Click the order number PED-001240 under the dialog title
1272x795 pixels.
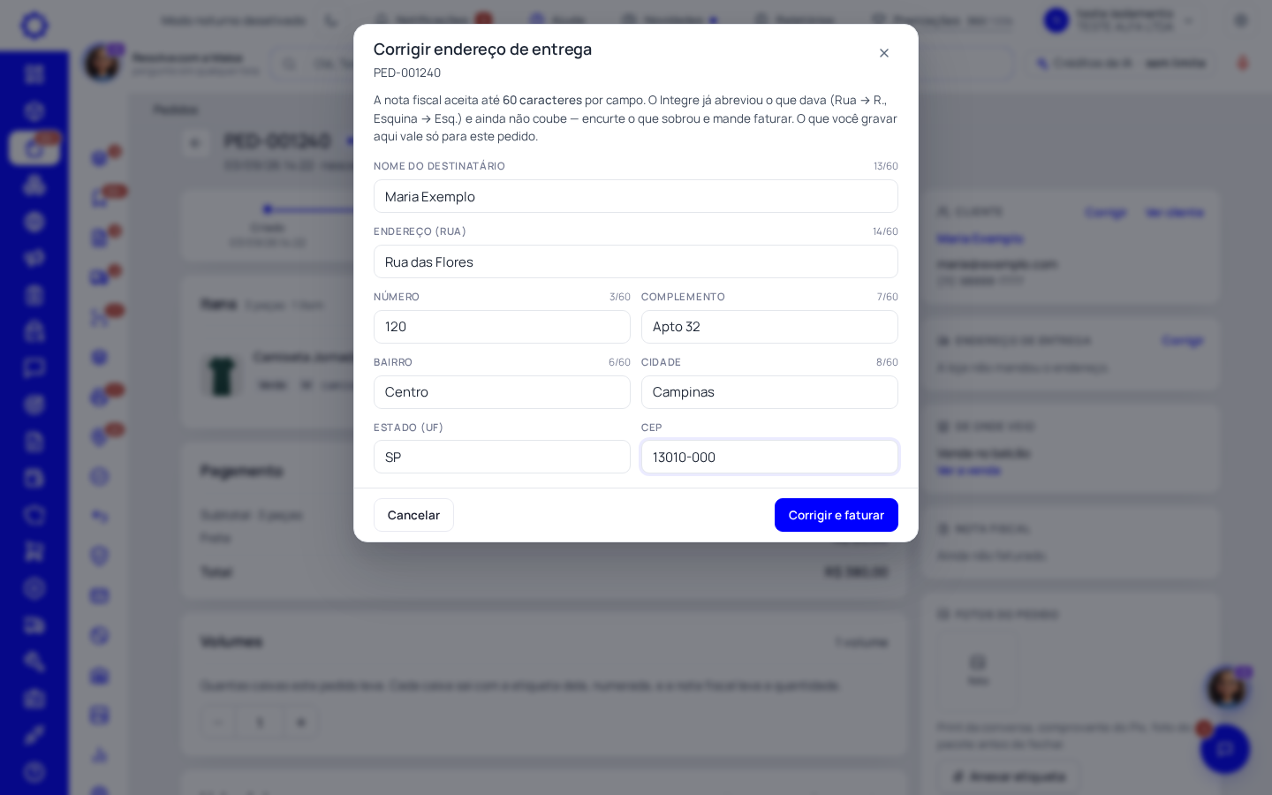407,72
